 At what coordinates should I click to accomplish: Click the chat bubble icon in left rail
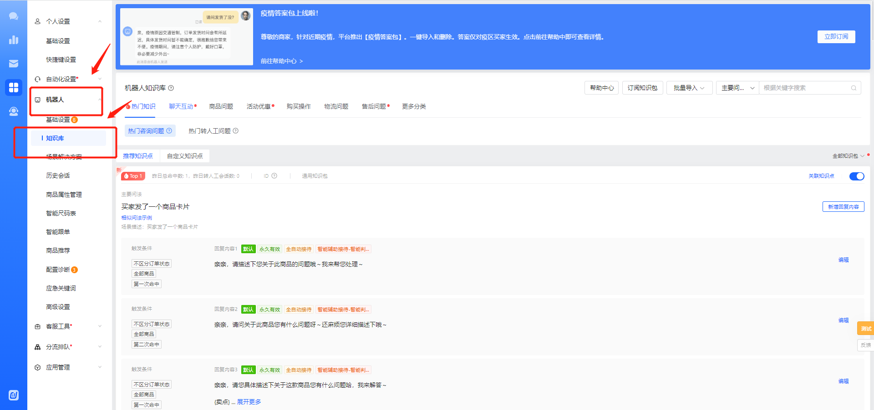coord(14,16)
